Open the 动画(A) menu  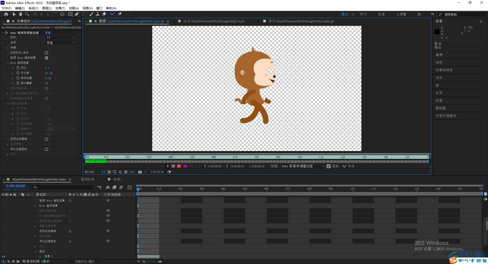tap(74, 8)
